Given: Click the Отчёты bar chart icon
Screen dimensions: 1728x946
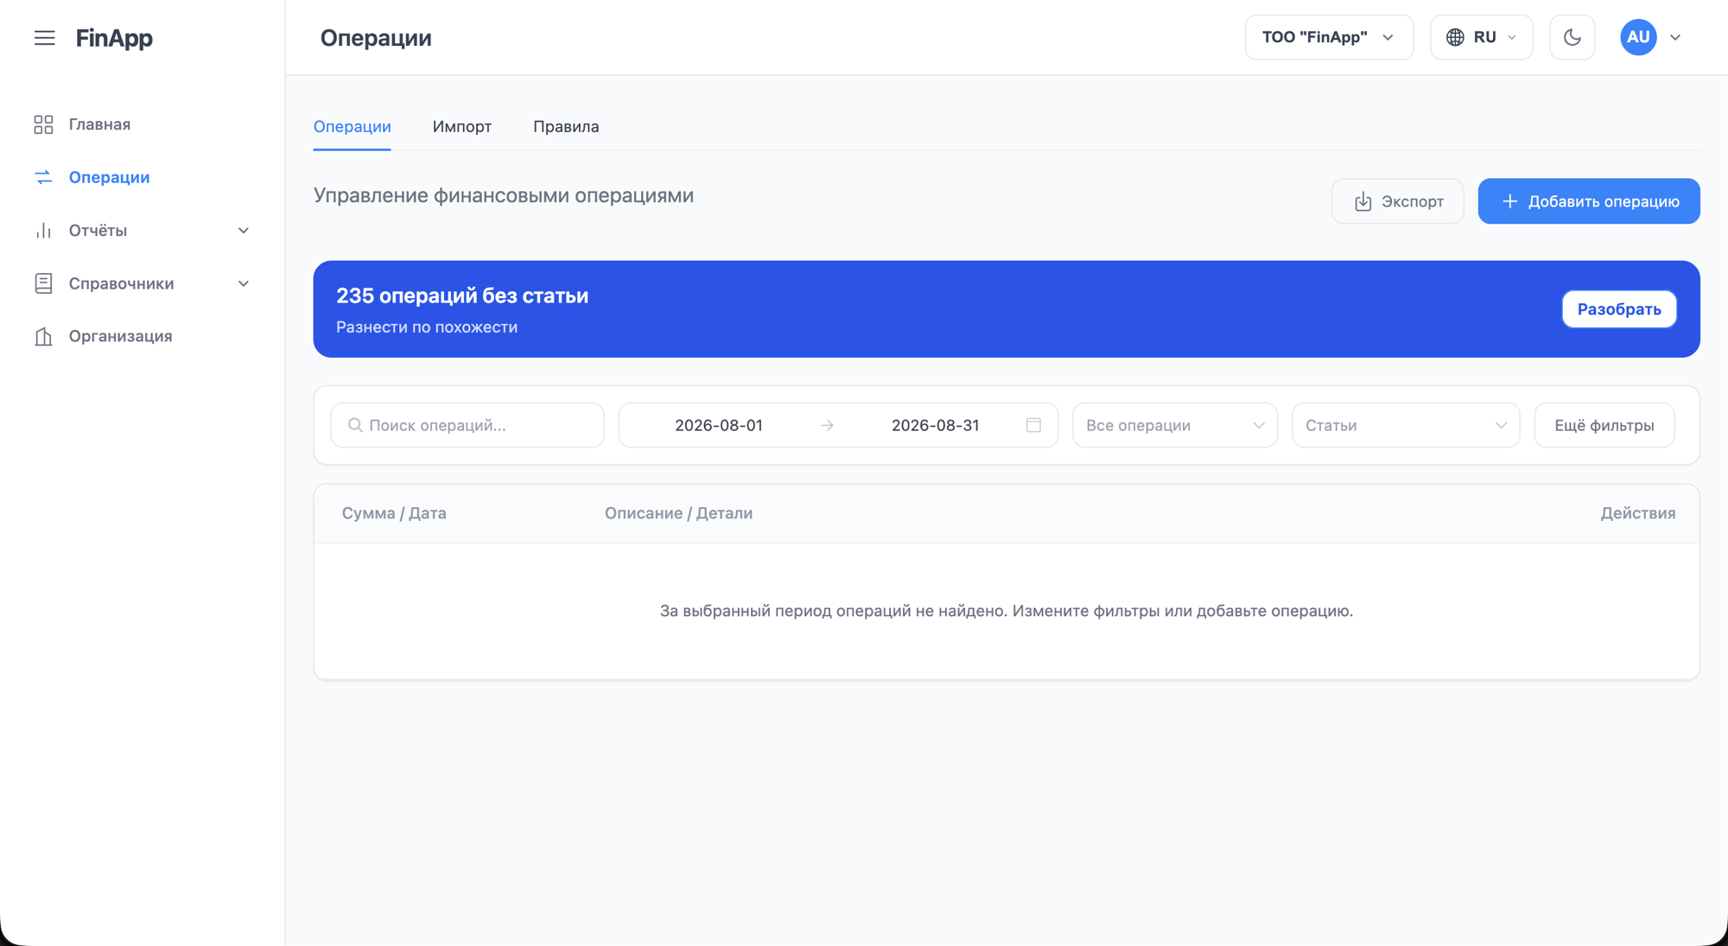Looking at the screenshot, I should pos(43,231).
